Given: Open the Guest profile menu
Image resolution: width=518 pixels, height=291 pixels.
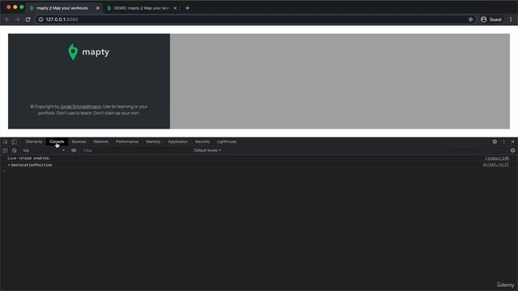Looking at the screenshot, I should [491, 19].
